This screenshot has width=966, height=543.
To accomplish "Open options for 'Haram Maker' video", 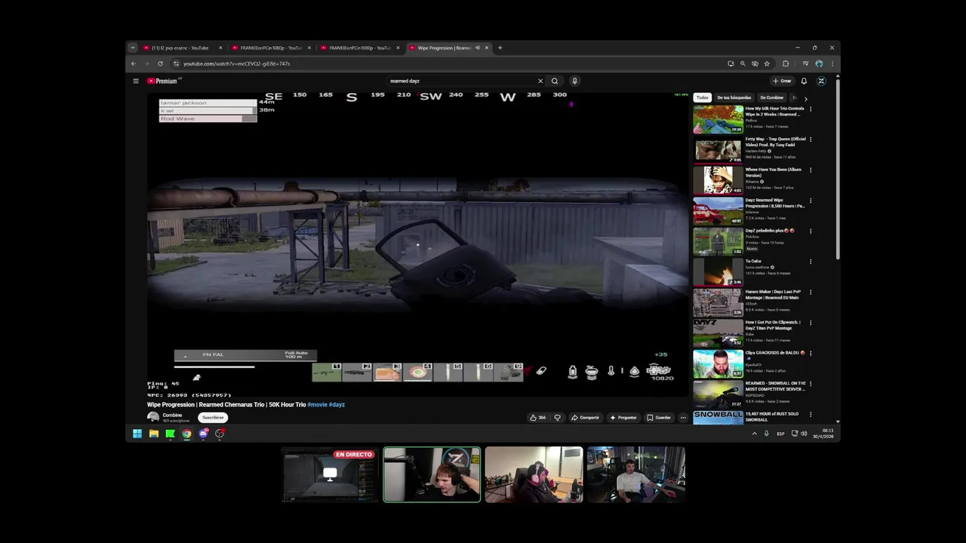I will 811,292.
